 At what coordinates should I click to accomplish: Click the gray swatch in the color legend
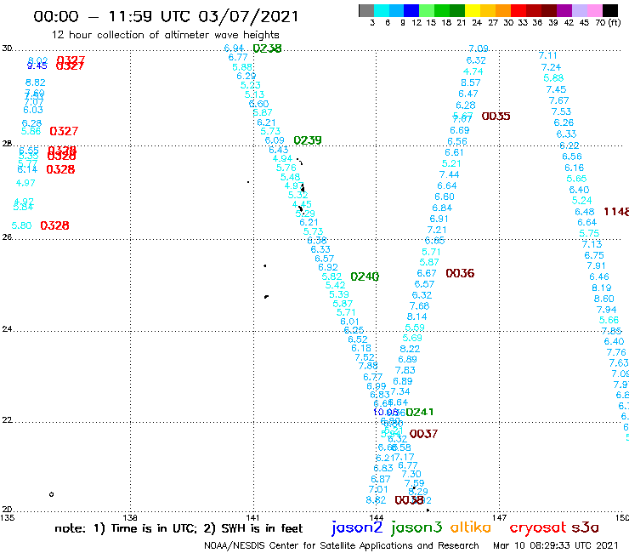click(366, 10)
